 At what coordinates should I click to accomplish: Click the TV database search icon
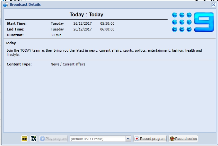(x=33, y=139)
